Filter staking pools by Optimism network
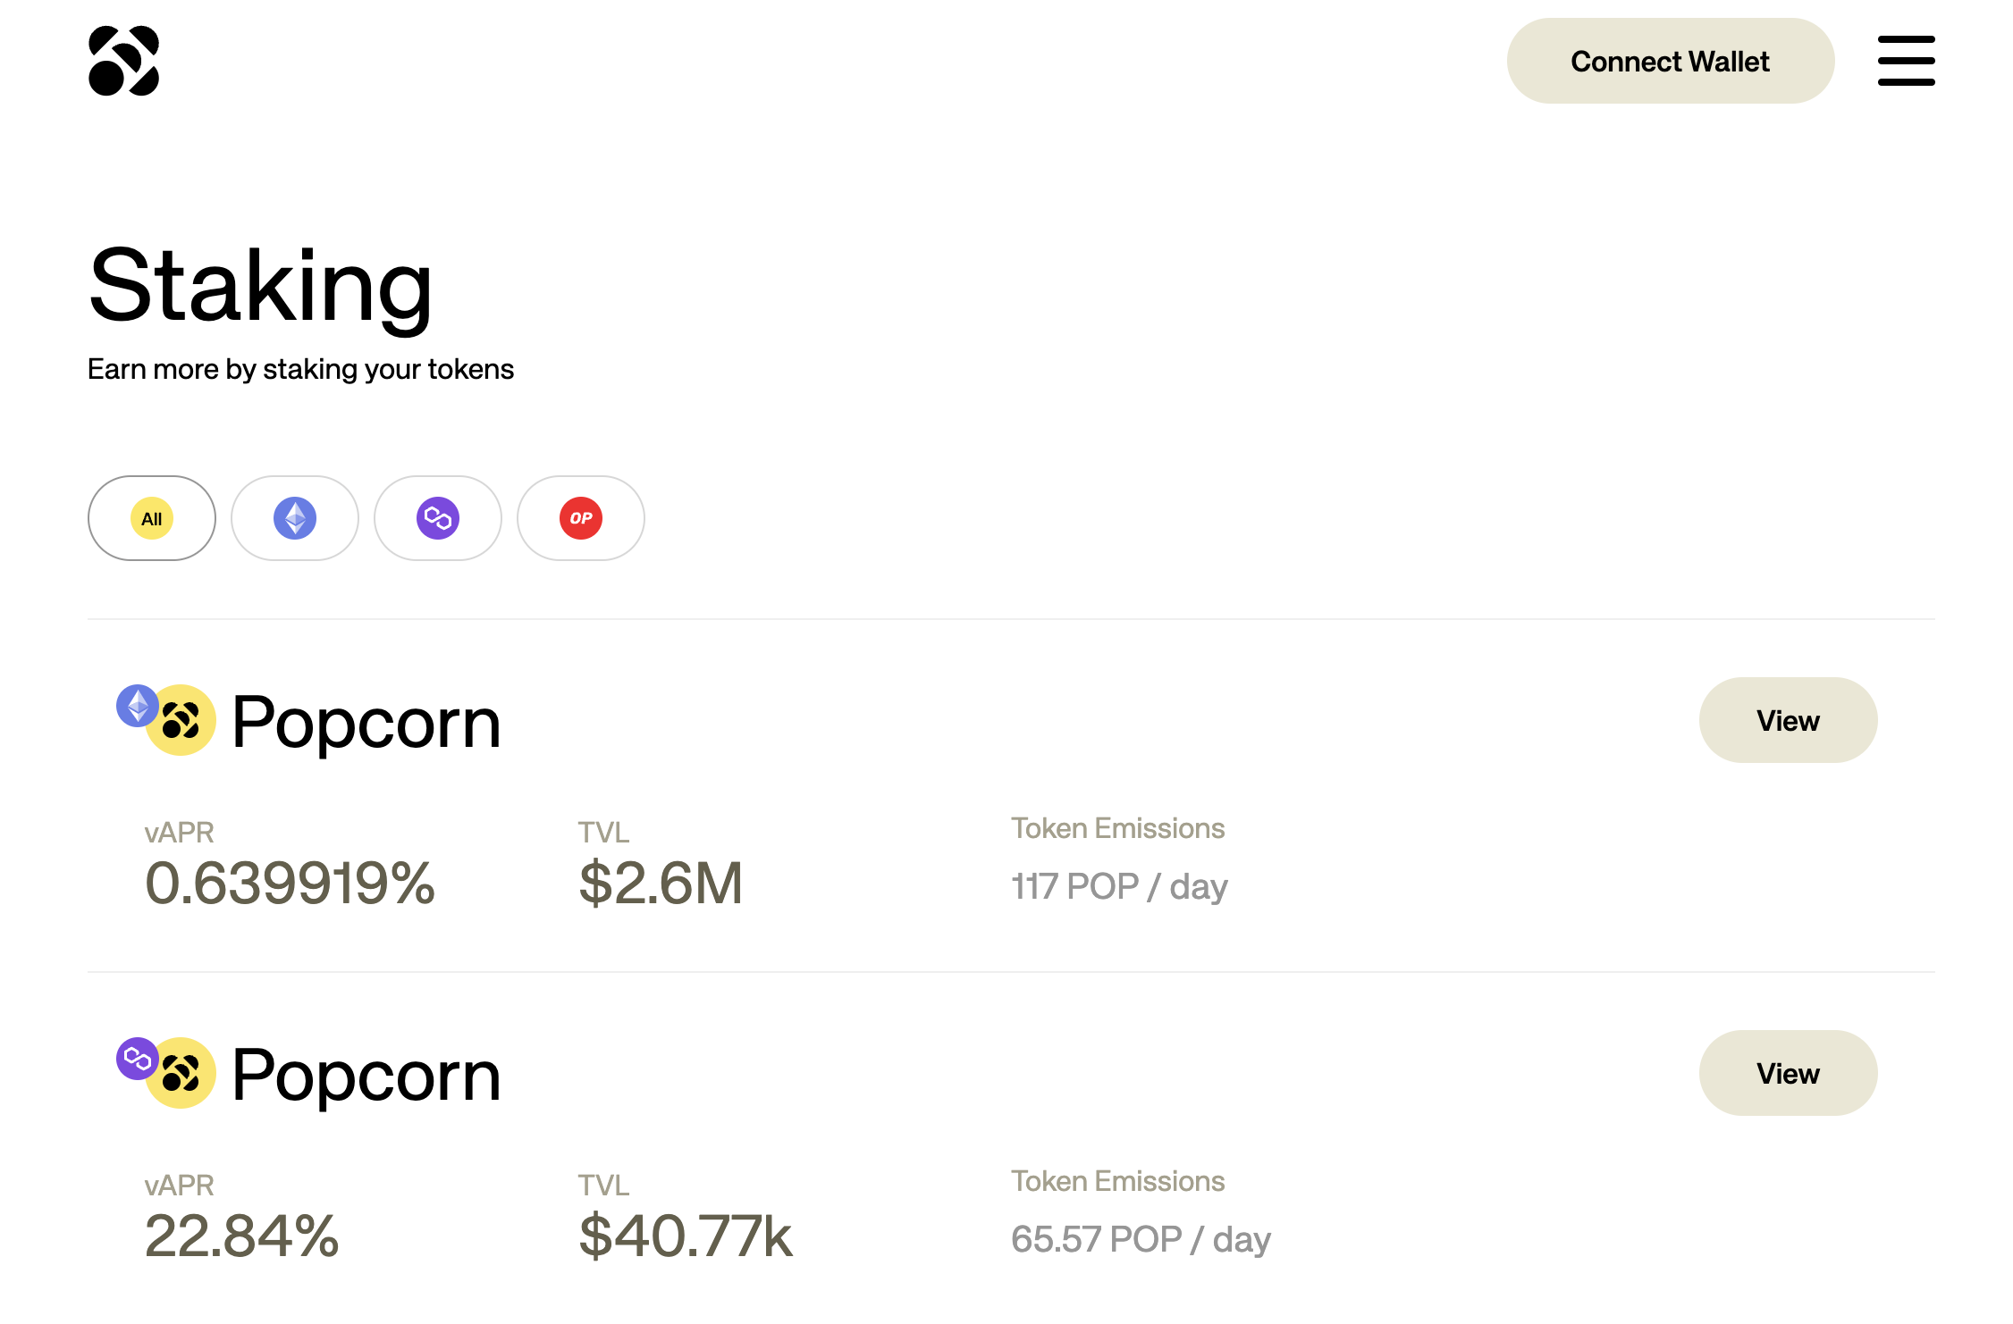Screen dimensions: 2013x1324 [581, 518]
